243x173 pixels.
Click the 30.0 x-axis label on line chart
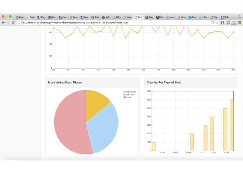(x=234, y=70)
